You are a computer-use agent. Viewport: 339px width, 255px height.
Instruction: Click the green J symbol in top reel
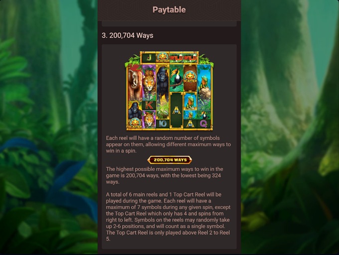click(149, 58)
